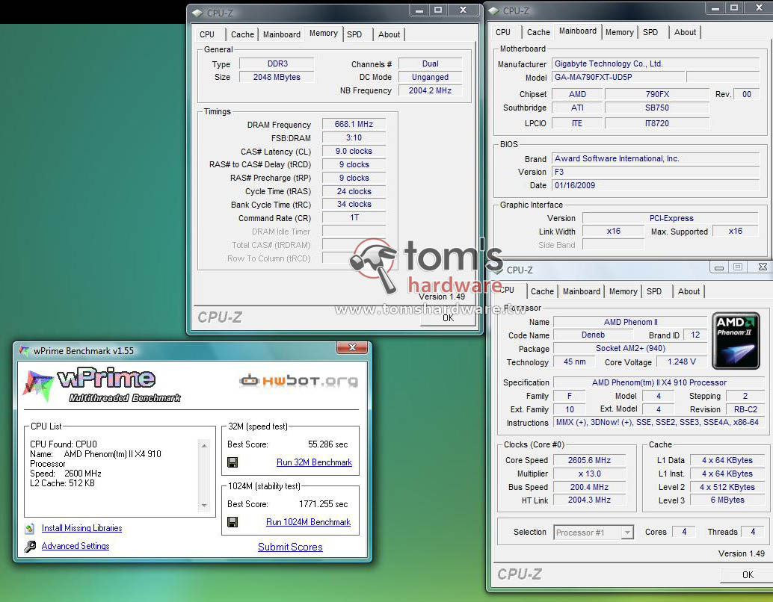Switch to CPU tab in CPU-Z Memory window
This screenshot has width=773, height=602.
(x=207, y=34)
